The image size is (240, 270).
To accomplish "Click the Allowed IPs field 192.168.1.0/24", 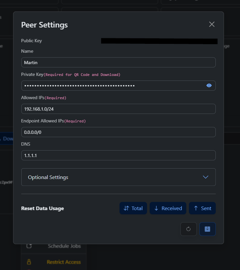I will [x=118, y=109].
